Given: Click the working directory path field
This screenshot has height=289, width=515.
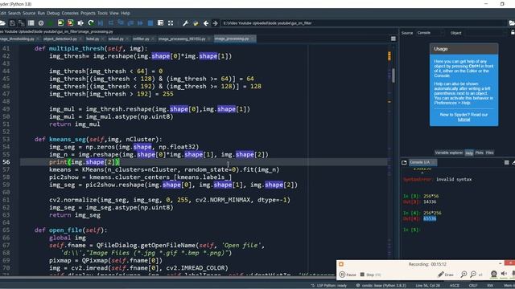Looking at the screenshot, I should (364, 23).
